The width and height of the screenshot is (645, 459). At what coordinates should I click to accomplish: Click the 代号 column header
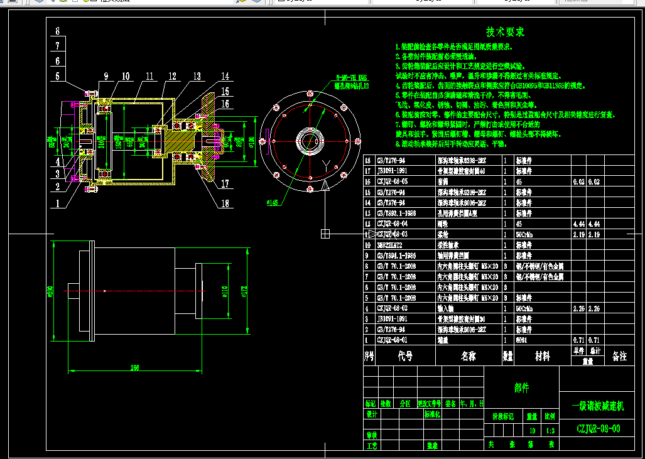point(405,356)
